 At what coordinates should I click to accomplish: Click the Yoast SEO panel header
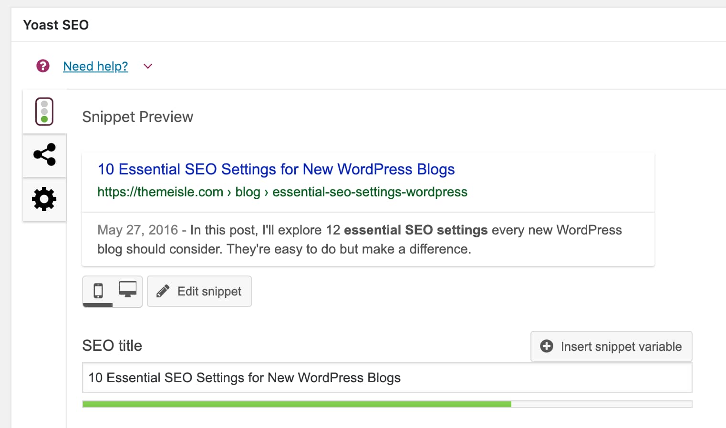[56, 25]
